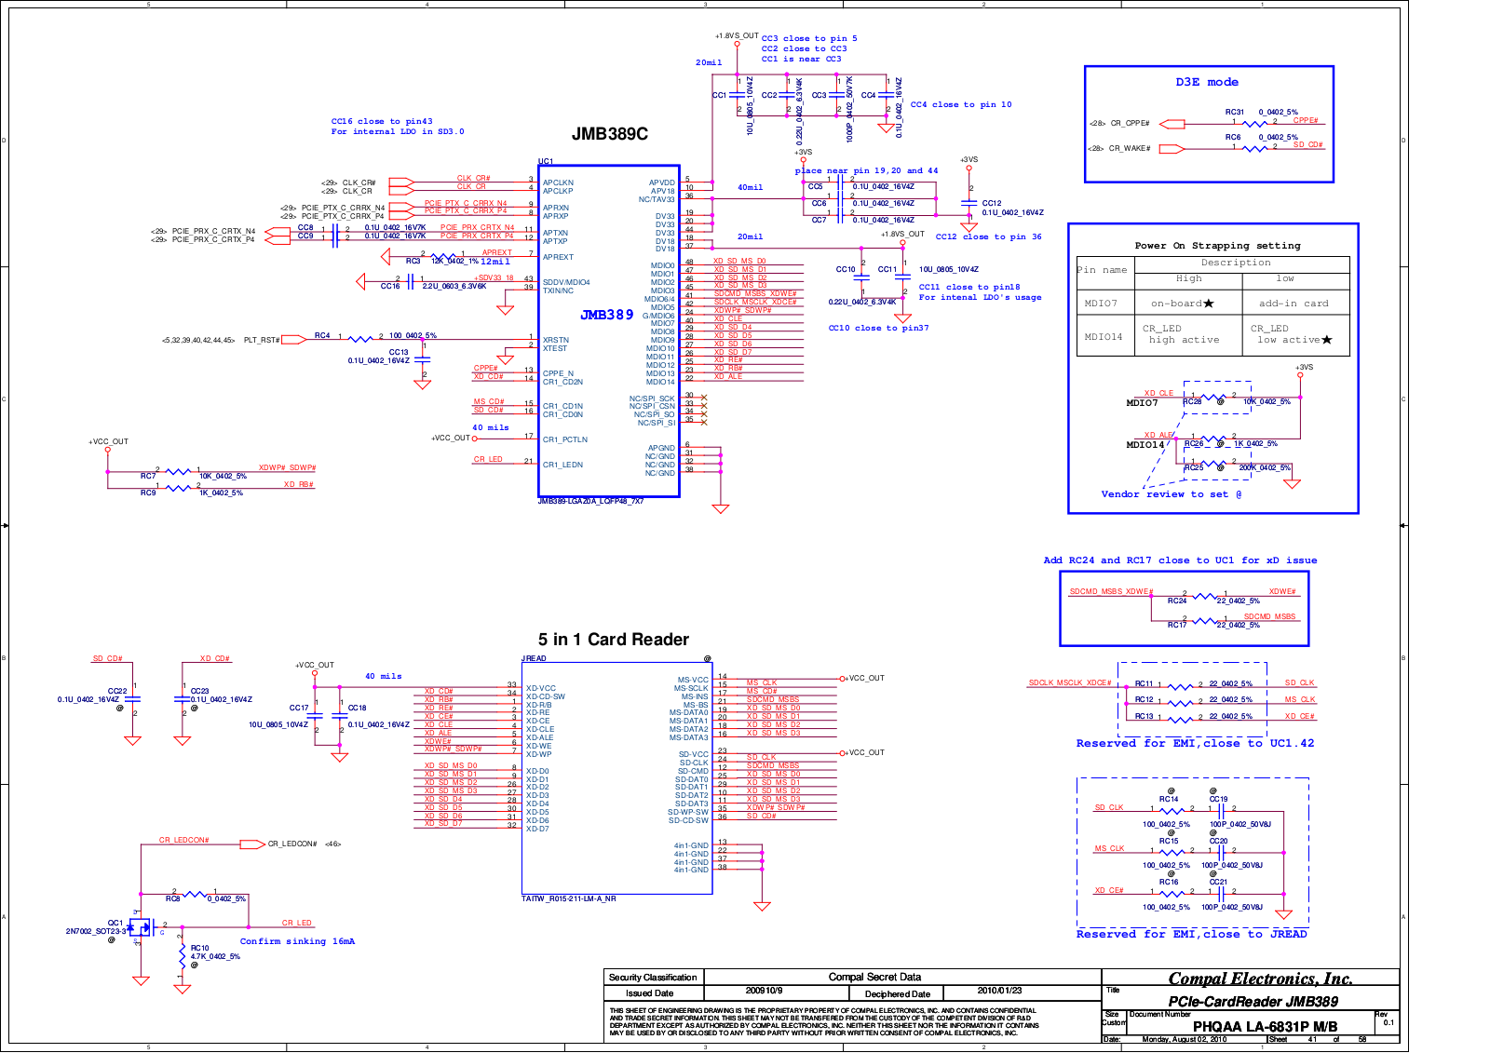The height and width of the screenshot is (1053, 1490).
Task: Click CR1_LEDN pin label
Action: (x=562, y=465)
